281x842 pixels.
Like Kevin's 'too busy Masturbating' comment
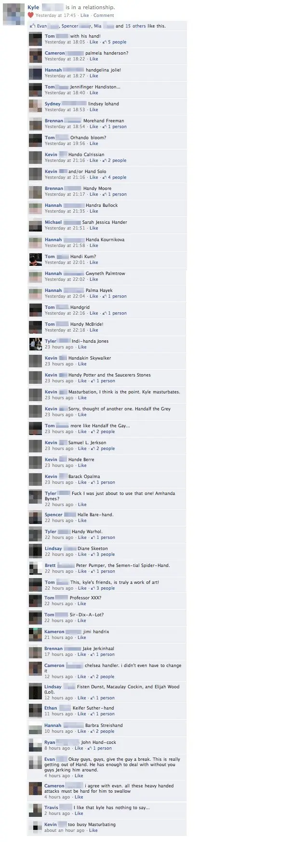[94, 830]
